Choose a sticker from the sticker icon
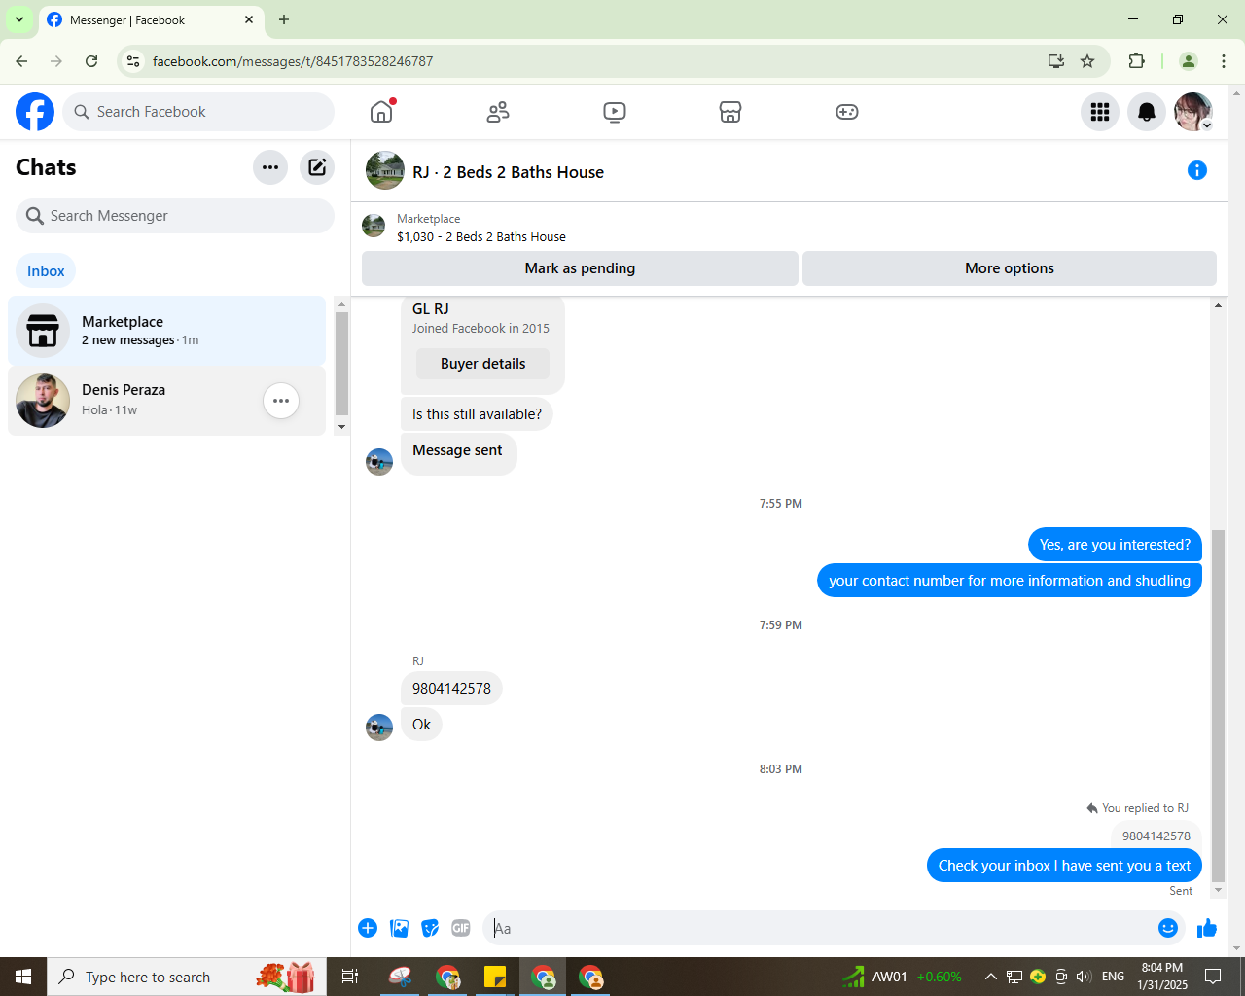This screenshot has width=1245, height=996. 430,928
